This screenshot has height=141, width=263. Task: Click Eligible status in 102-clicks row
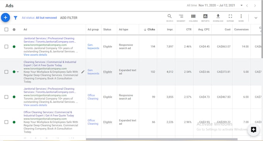(108, 72)
